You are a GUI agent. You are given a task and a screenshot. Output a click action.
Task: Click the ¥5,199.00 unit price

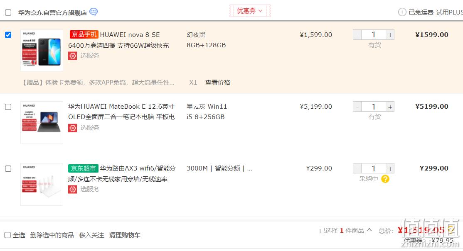tap(316, 107)
